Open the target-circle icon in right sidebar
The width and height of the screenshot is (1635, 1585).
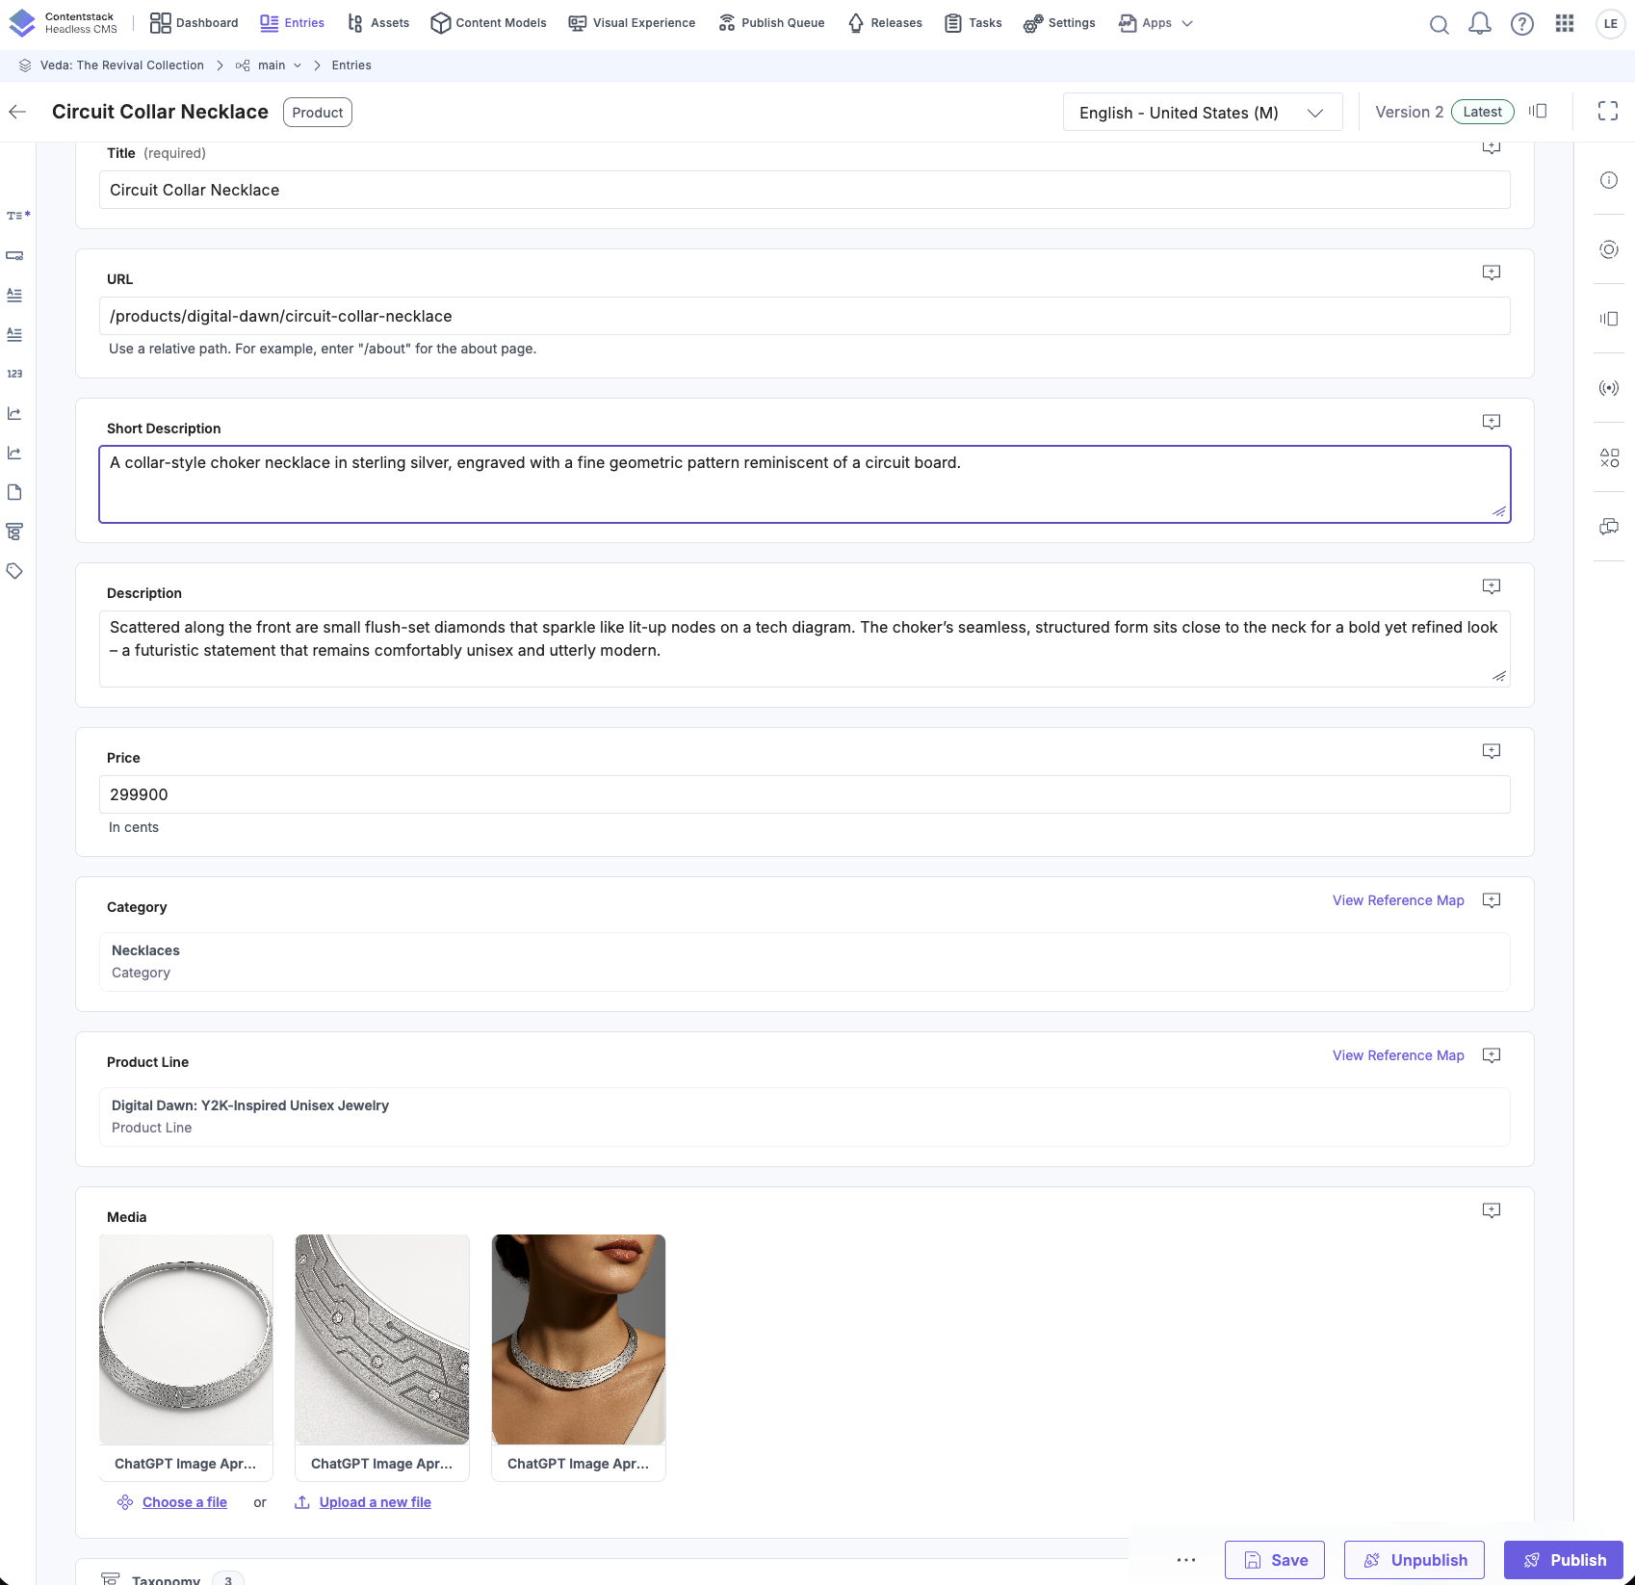pyautogui.click(x=1609, y=249)
